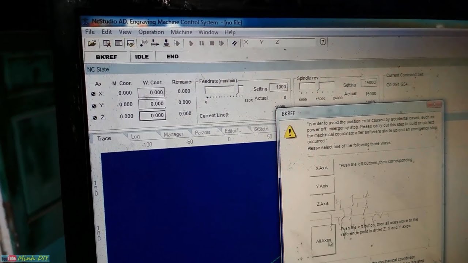The height and width of the screenshot is (263, 468).
Task: Click the close file icon with red X
Action: click(107, 43)
